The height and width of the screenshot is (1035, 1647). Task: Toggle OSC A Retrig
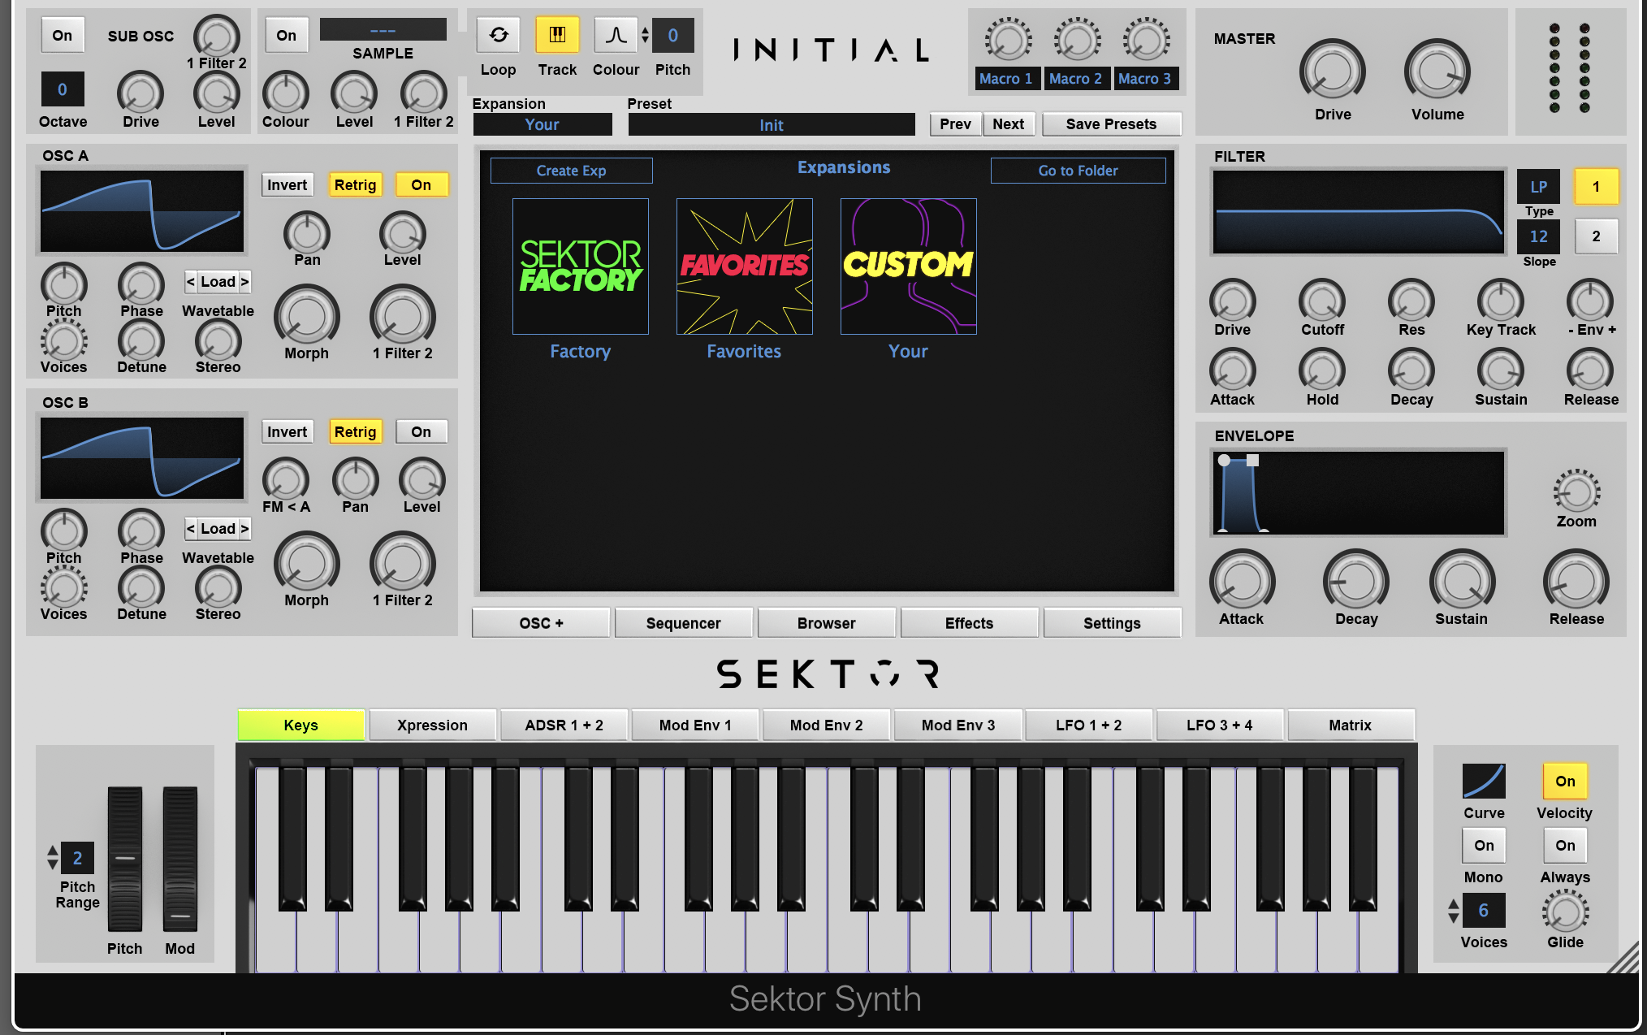click(356, 184)
